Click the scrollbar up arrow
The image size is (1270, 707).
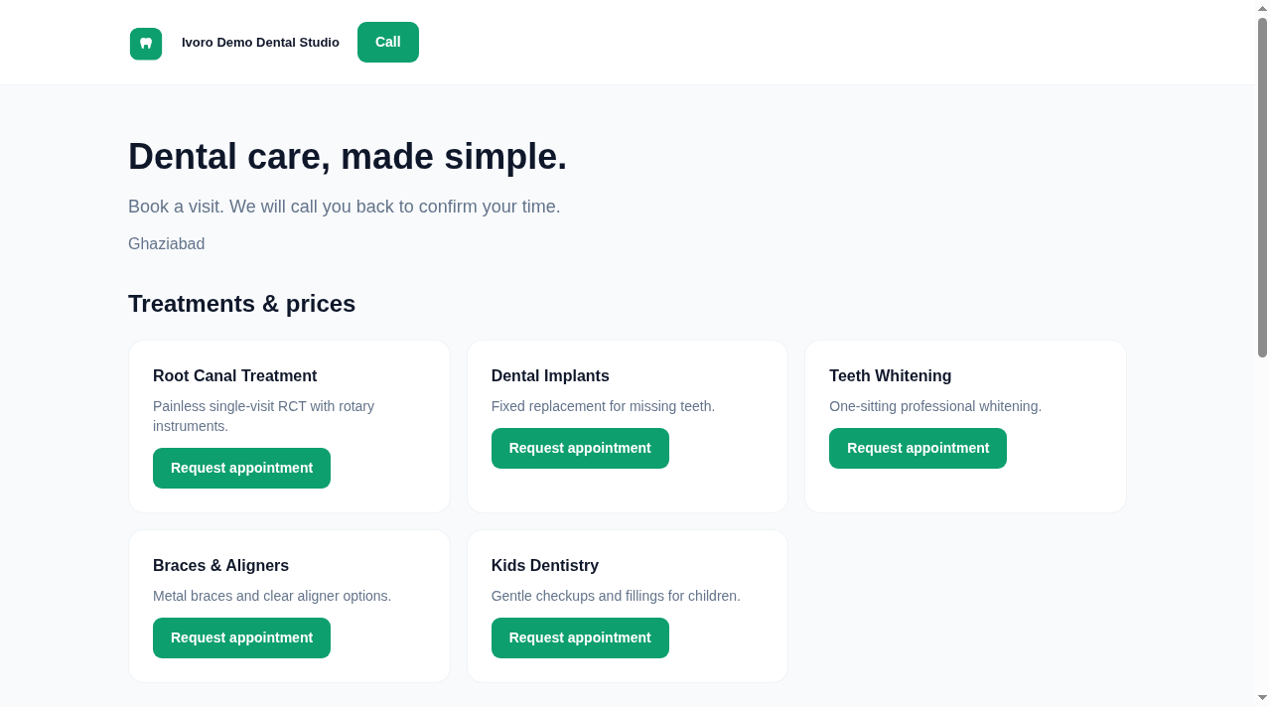[x=1262, y=8]
